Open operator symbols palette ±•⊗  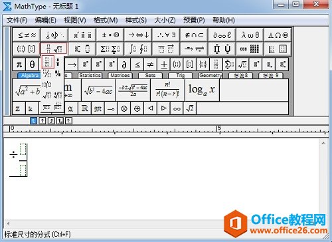pos(110,35)
